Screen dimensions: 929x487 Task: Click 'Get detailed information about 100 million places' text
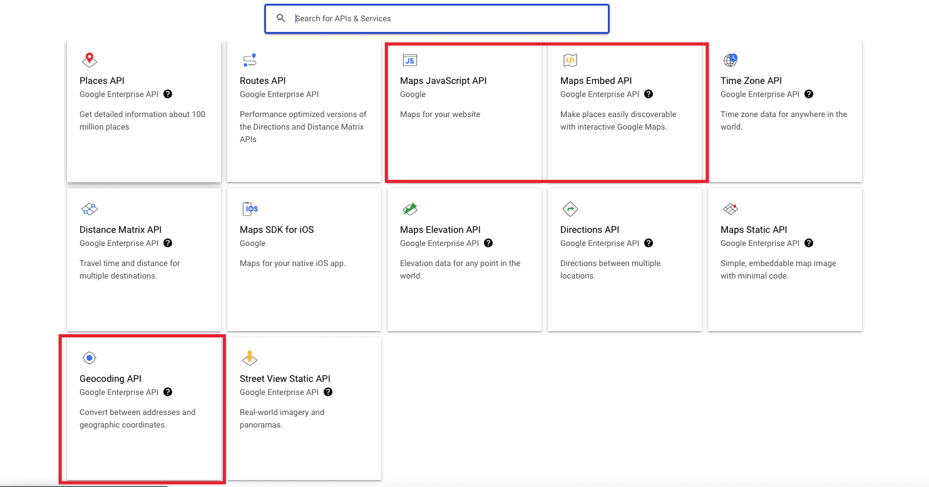click(x=142, y=120)
